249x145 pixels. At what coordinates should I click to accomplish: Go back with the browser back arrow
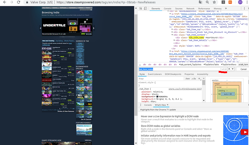coord(5,2)
